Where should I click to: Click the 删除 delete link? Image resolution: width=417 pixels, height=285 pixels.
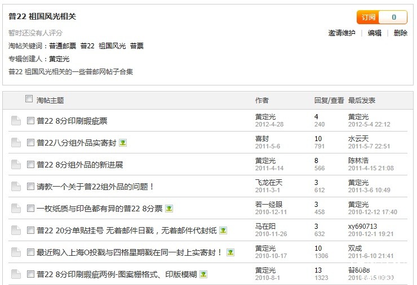point(401,33)
